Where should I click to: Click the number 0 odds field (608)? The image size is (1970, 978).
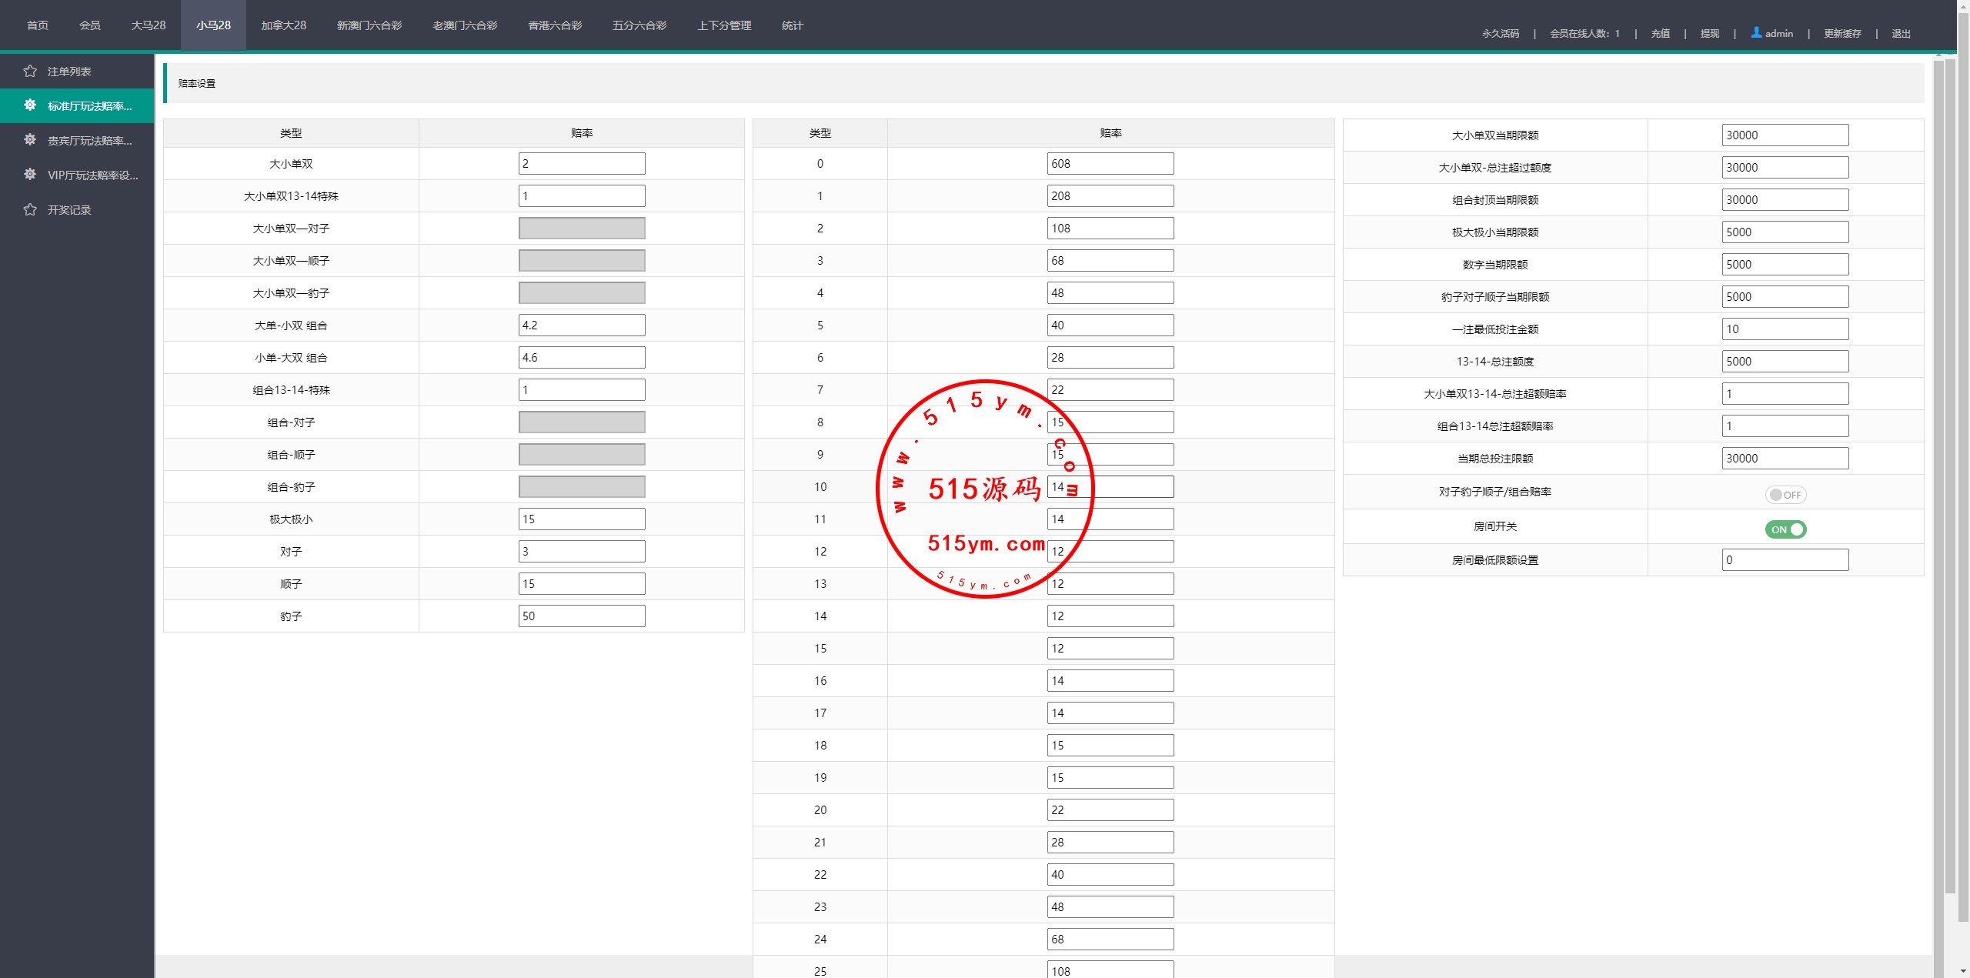point(1110,164)
